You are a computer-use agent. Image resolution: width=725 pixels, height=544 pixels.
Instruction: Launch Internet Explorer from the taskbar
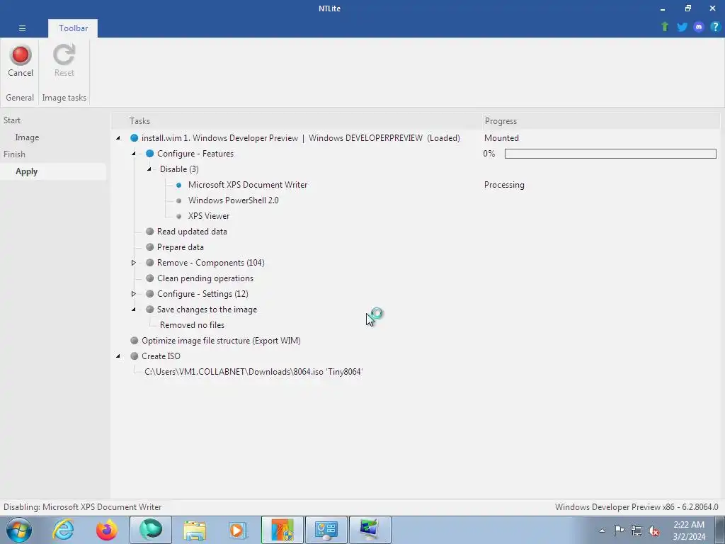pyautogui.click(x=63, y=530)
